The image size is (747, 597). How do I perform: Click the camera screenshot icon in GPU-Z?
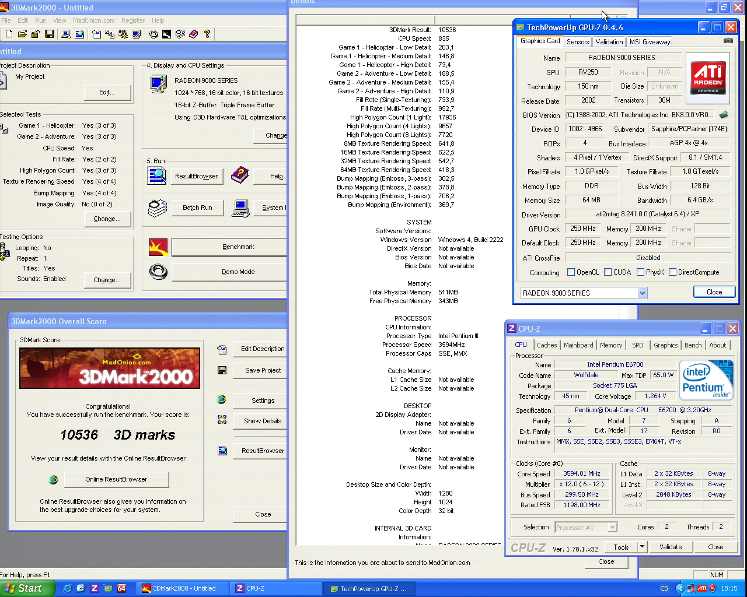[x=728, y=41]
